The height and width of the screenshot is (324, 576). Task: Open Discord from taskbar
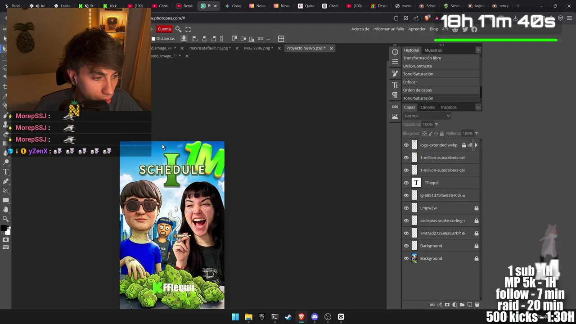tap(315, 317)
